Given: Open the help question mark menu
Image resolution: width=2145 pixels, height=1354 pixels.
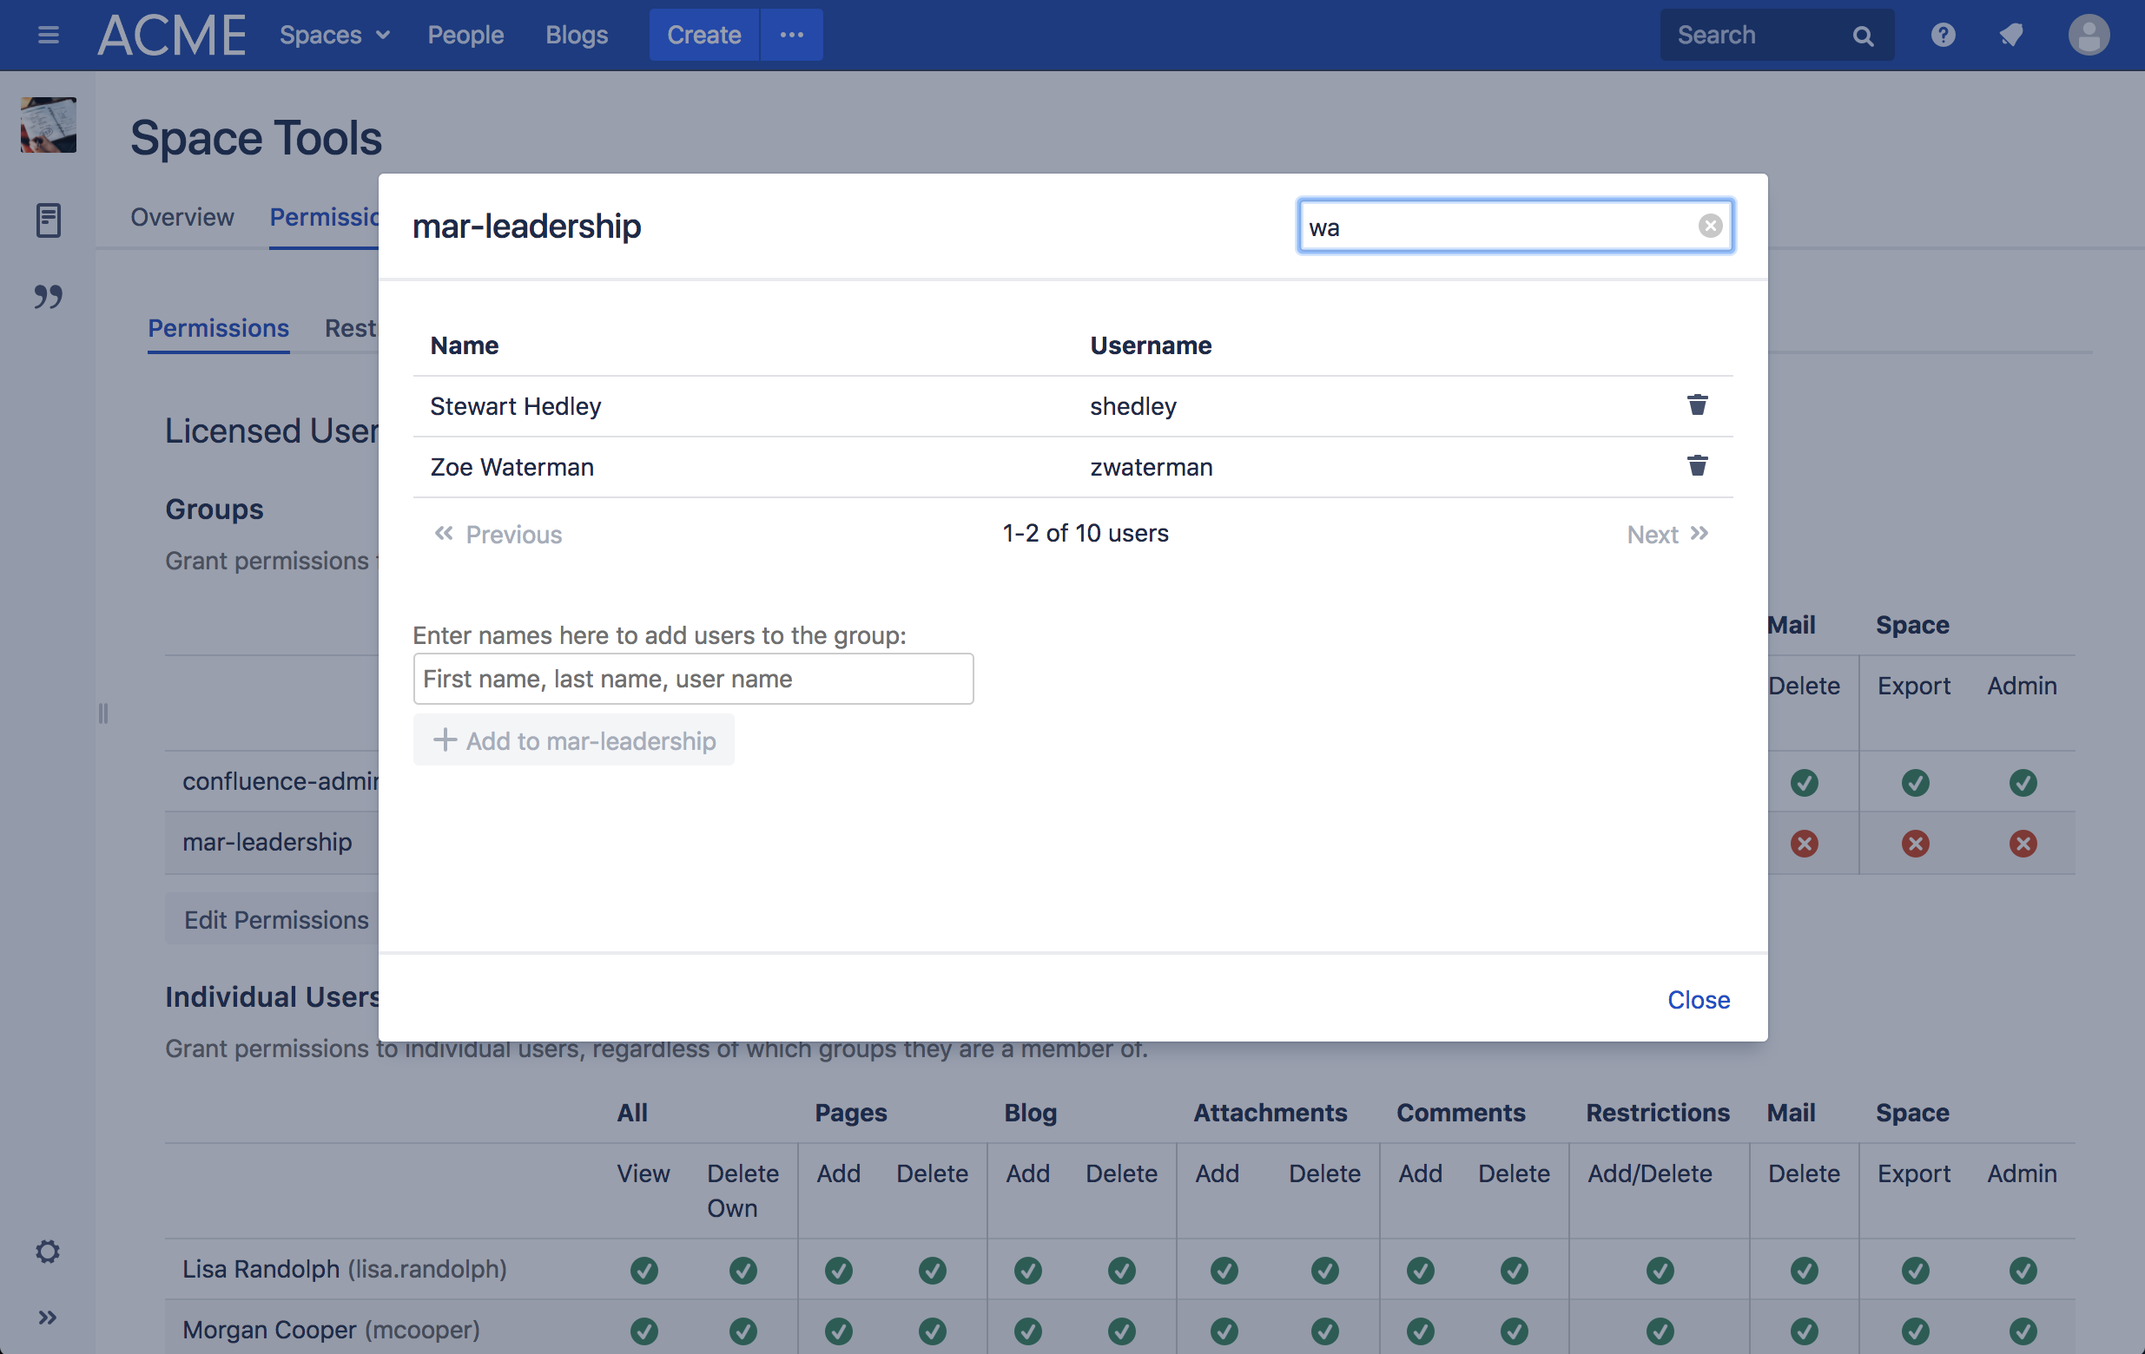Looking at the screenshot, I should 1942,35.
